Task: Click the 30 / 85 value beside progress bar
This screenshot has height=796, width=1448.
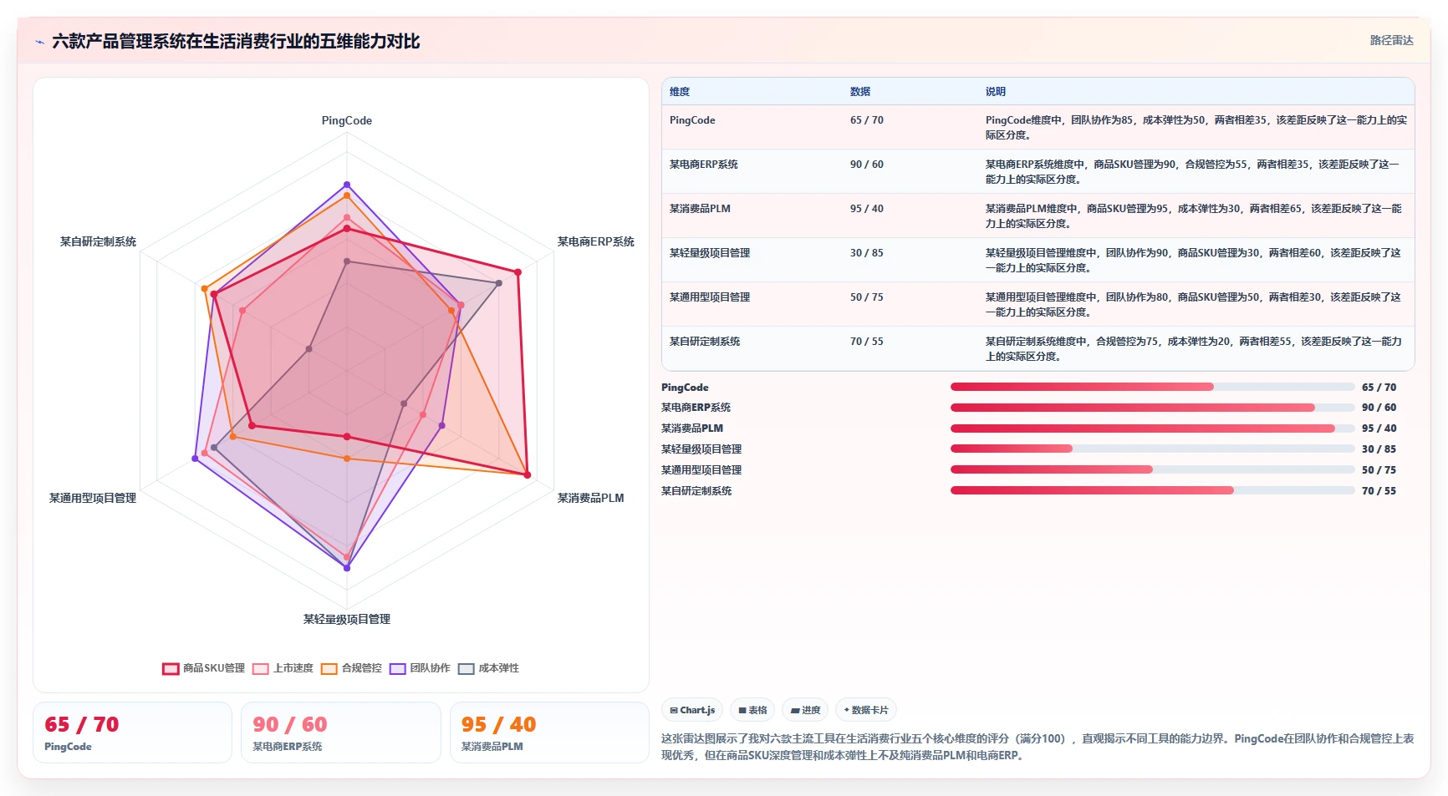Action: tap(1379, 449)
